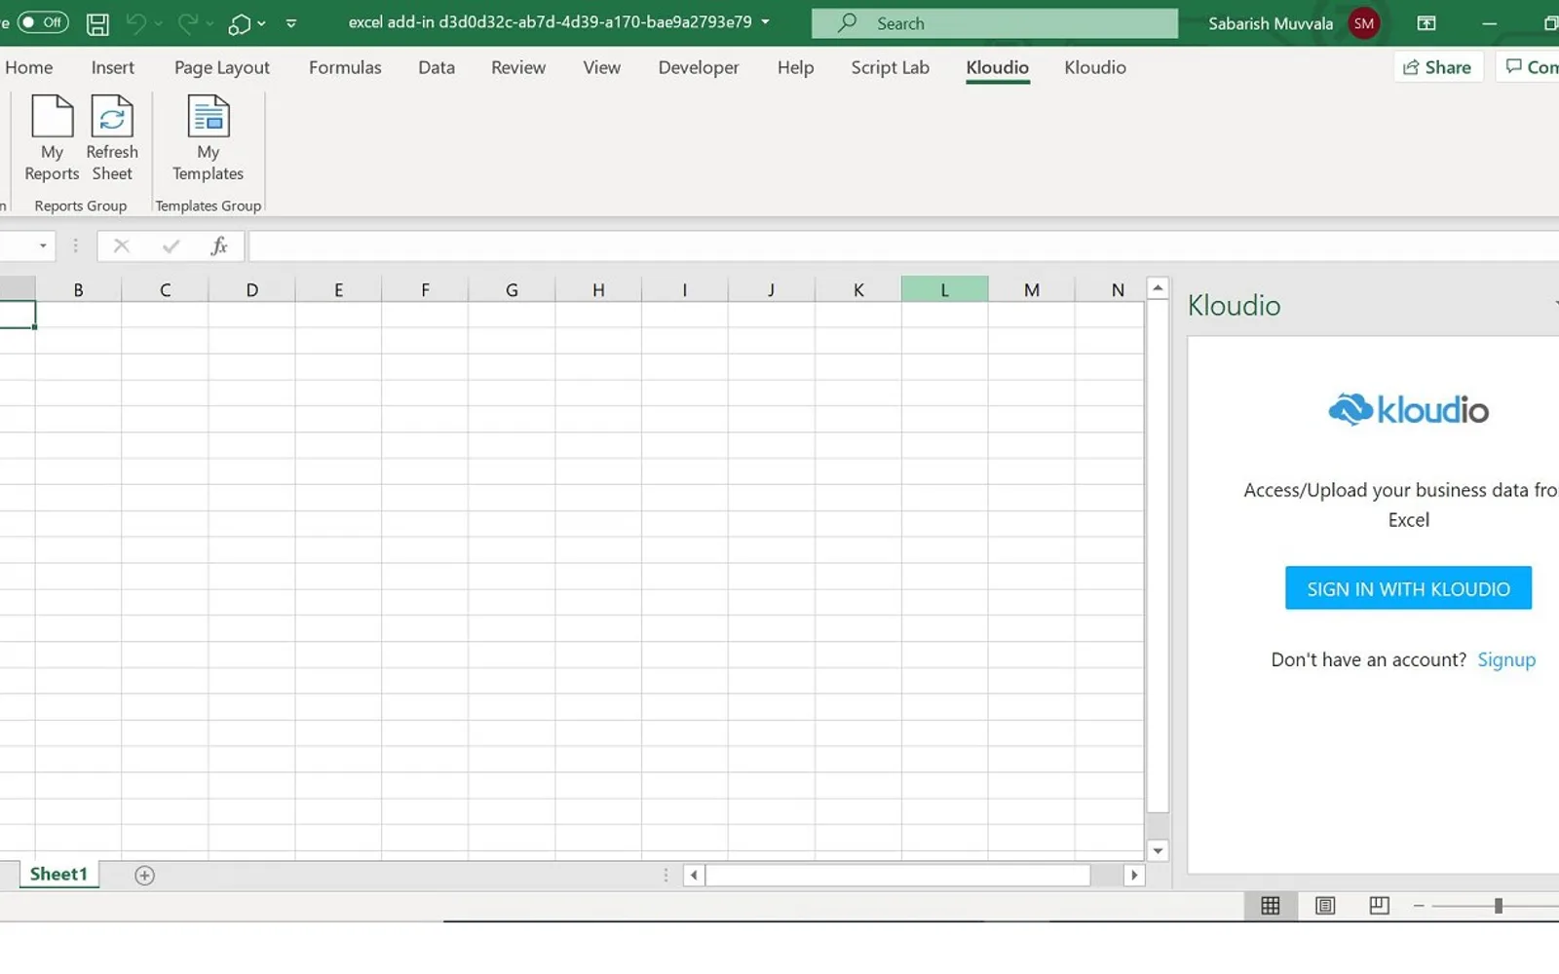Click inside the formula bar
The width and height of the screenshot is (1559, 974).
tap(903, 245)
